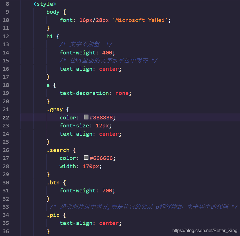240x236 pixels.
Task: Click the text-decoration property
Action: click(x=84, y=93)
